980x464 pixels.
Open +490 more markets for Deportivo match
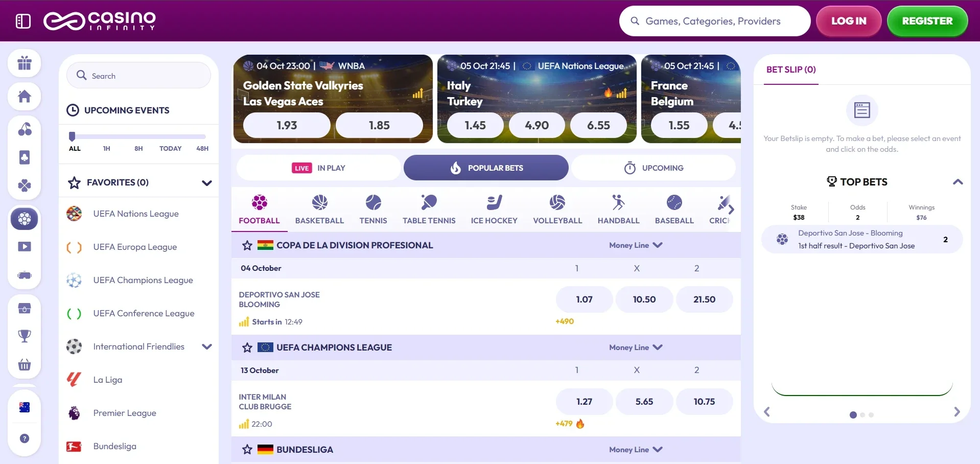tap(565, 321)
